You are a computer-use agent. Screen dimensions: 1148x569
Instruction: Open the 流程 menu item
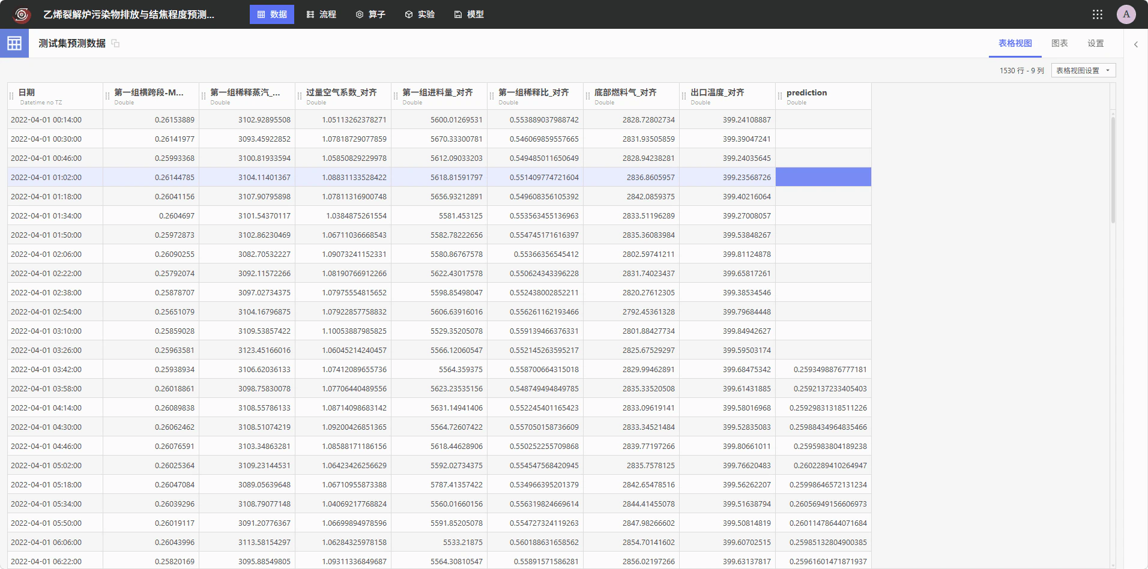click(321, 14)
